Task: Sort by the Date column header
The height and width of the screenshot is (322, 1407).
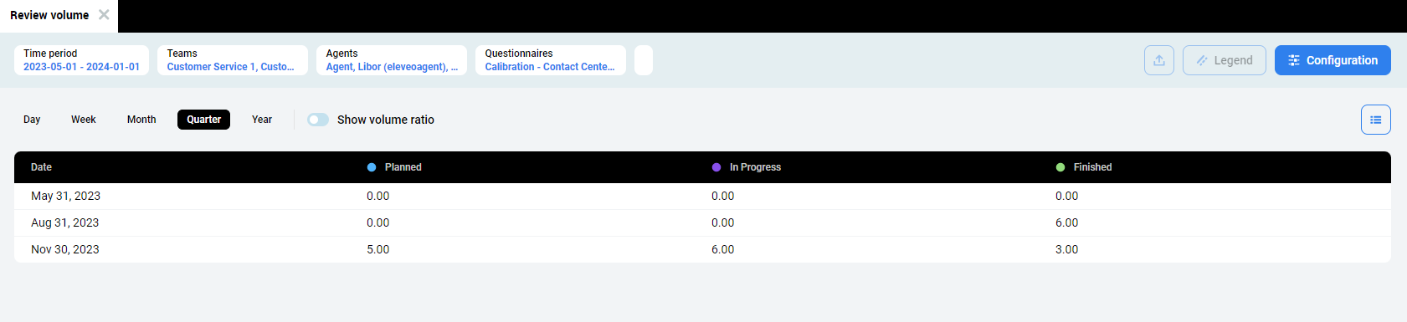Action: pyautogui.click(x=41, y=167)
